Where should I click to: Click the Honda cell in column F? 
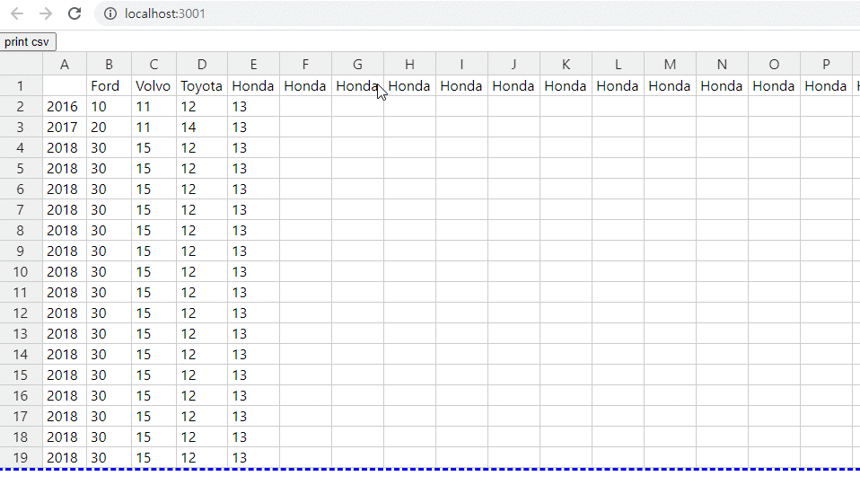tap(305, 86)
